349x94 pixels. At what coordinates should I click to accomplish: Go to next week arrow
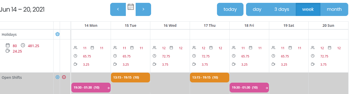(143, 9)
